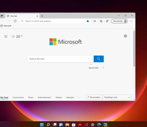This screenshot has width=147, height=127.
Task: Expand the Quick links chevron
Action: [x=103, y=68]
